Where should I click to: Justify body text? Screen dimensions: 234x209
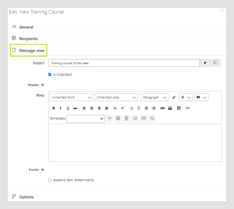[x=107, y=108]
